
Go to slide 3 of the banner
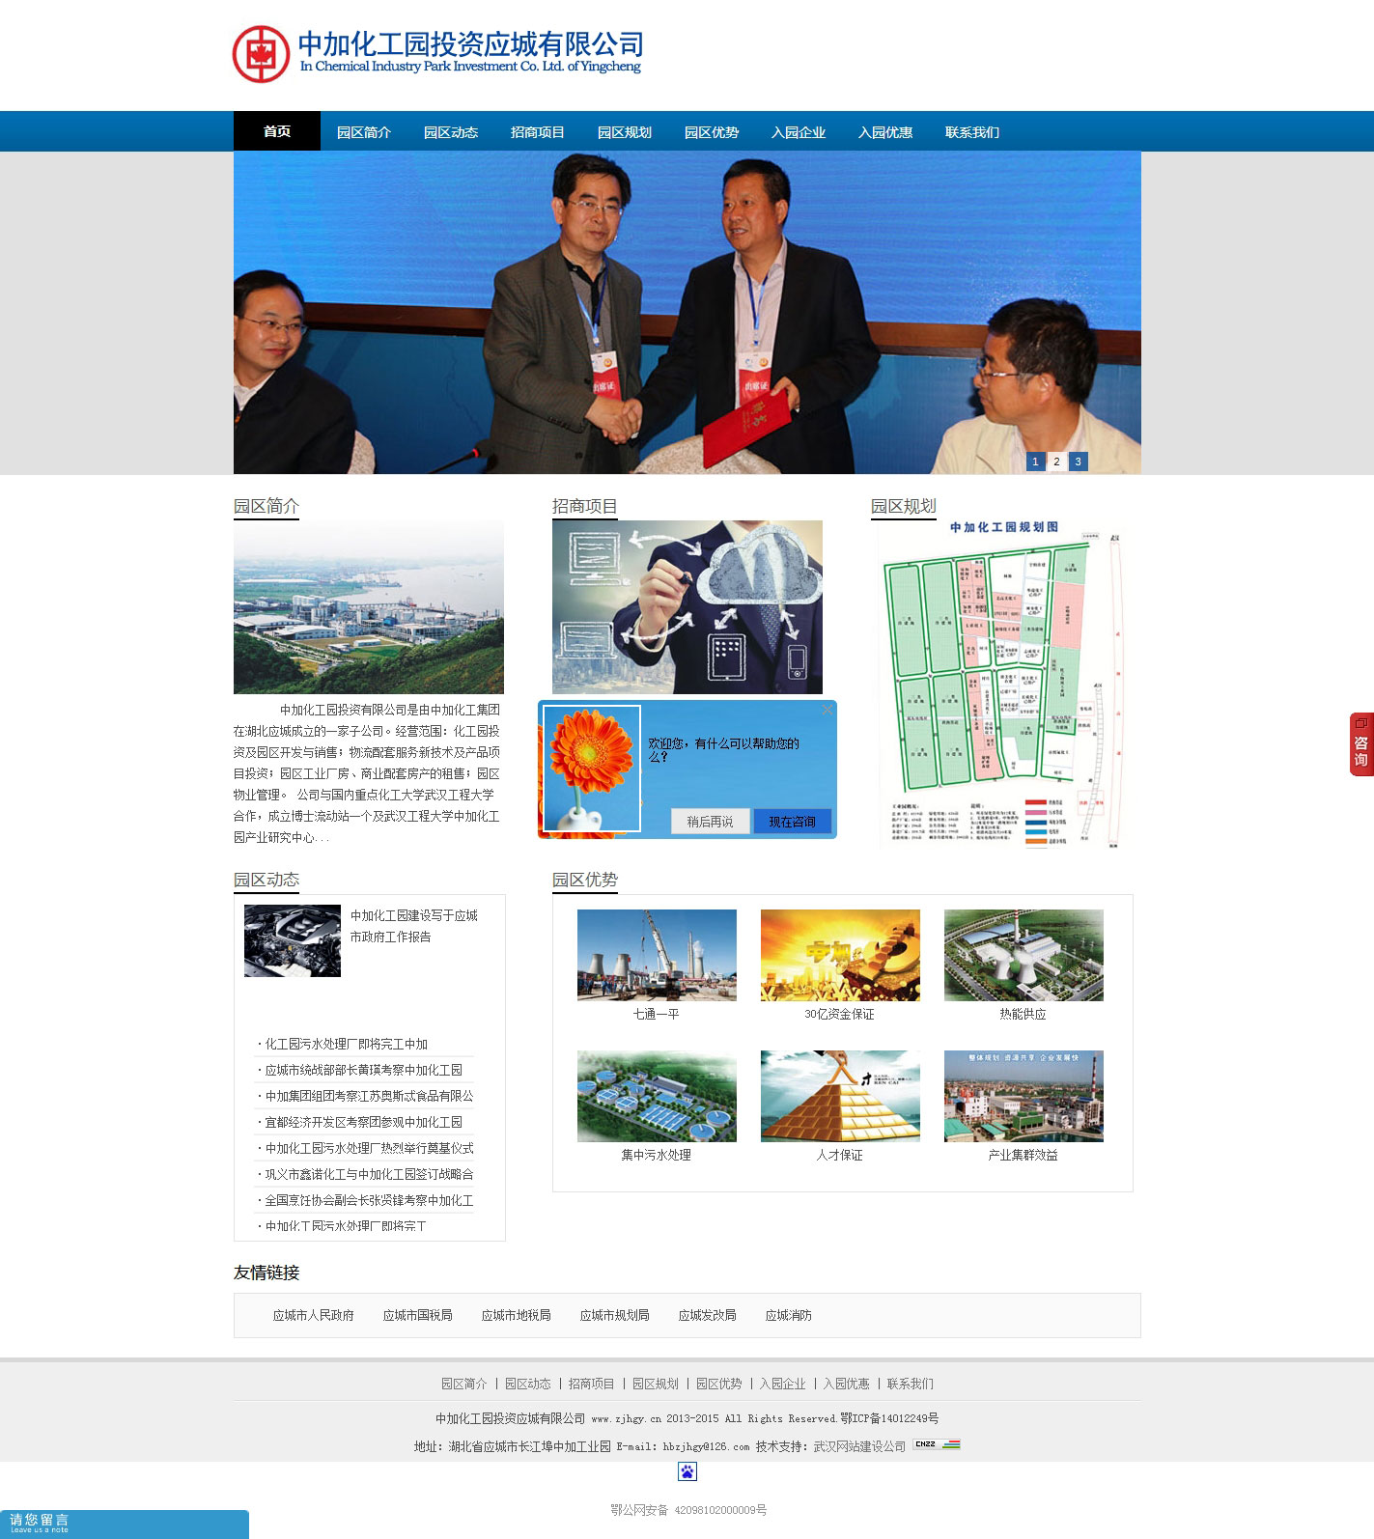point(1078,462)
